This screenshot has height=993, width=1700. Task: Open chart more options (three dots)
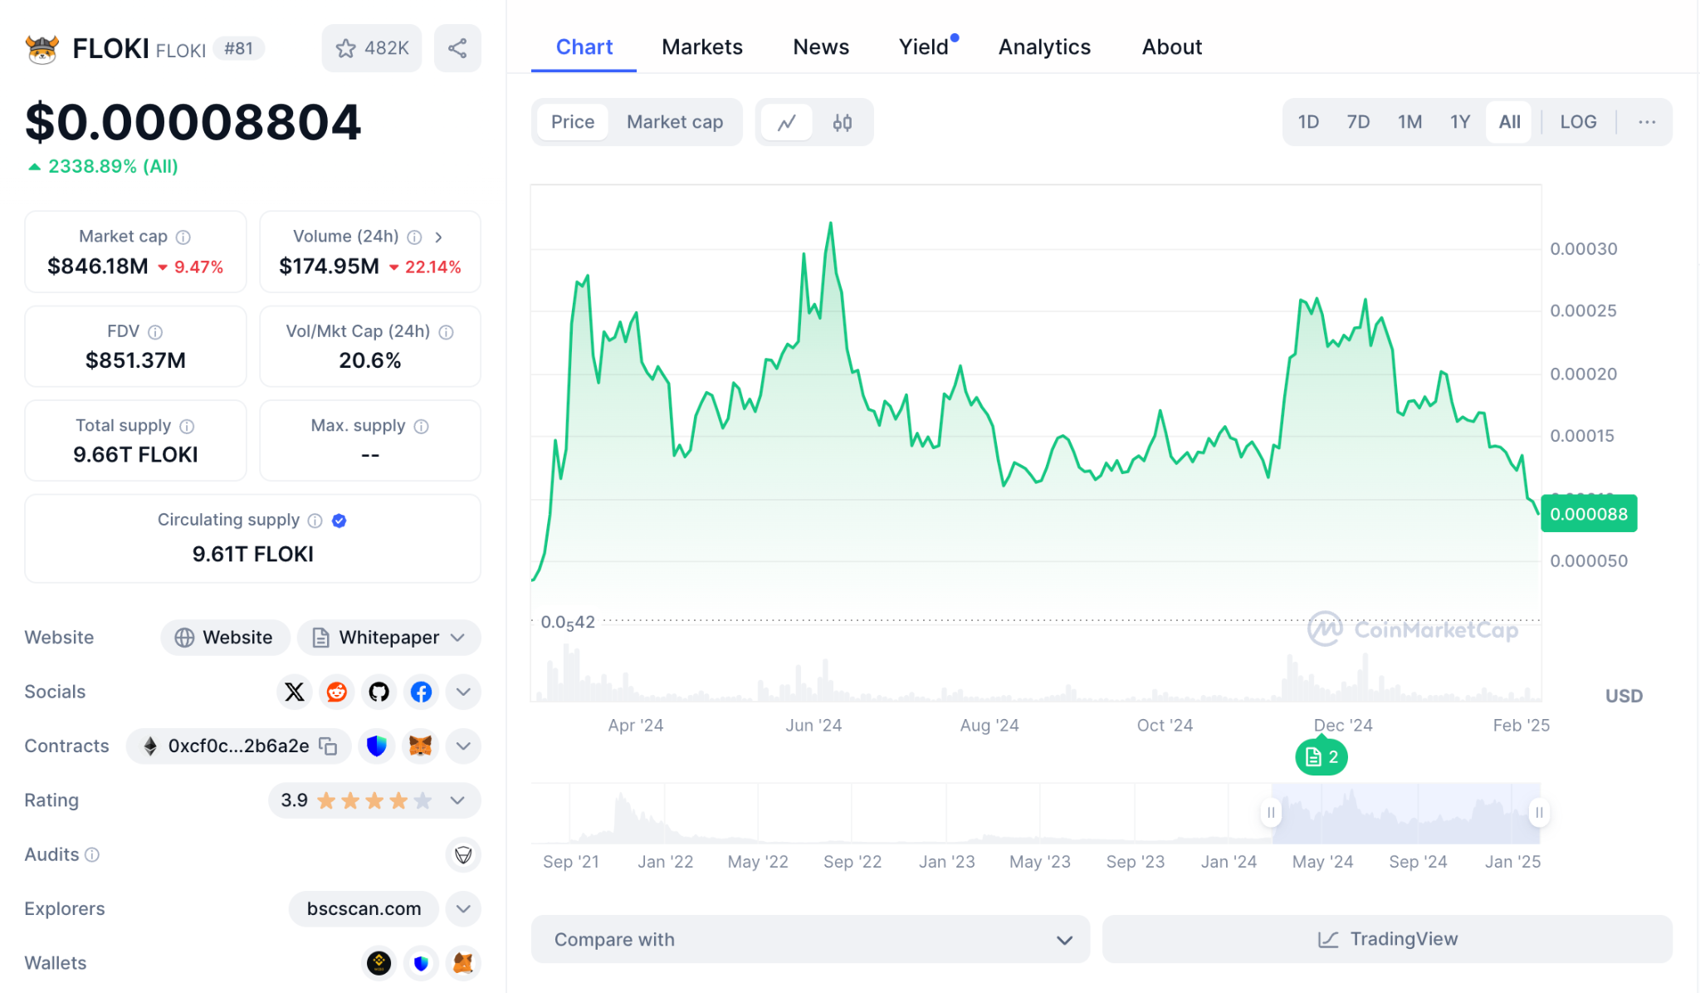point(1647,122)
